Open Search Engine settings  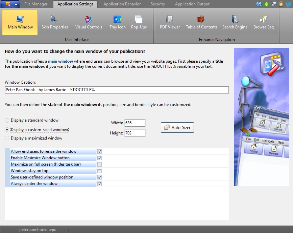tap(235, 22)
